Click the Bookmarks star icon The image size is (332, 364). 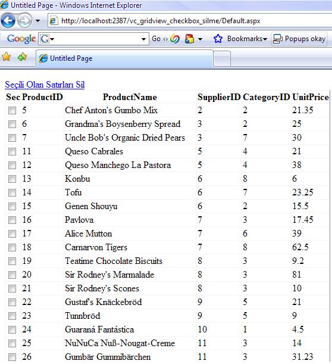(218, 39)
